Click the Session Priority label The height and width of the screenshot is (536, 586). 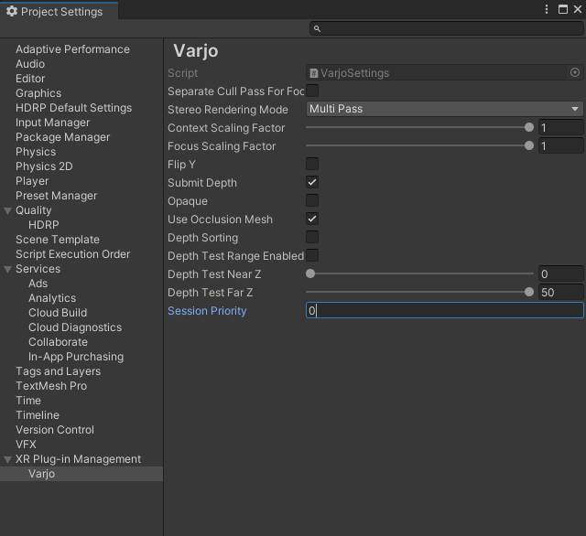click(207, 311)
